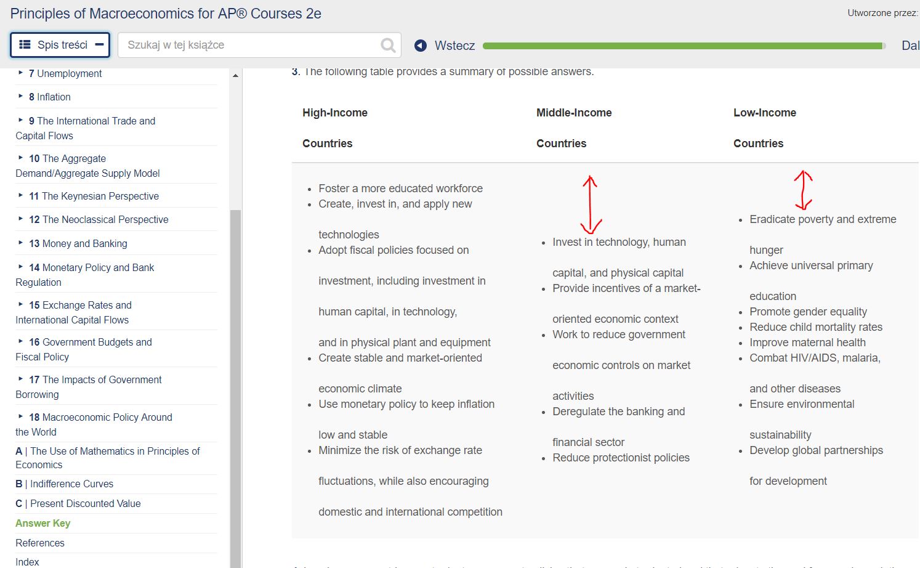Open the References section
This screenshot has width=920, height=568.
pyautogui.click(x=39, y=543)
